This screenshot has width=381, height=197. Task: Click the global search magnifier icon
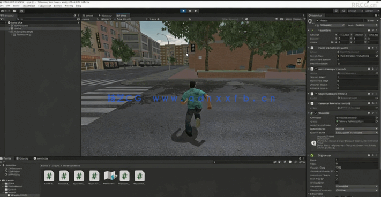343,11
